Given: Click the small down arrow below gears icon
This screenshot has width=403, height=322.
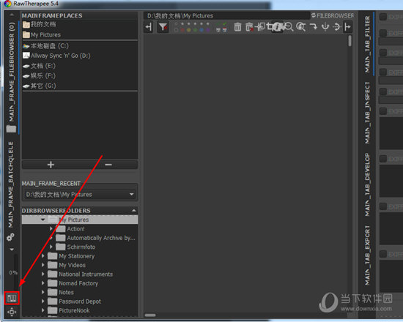Looking at the screenshot, I should [x=12, y=249].
